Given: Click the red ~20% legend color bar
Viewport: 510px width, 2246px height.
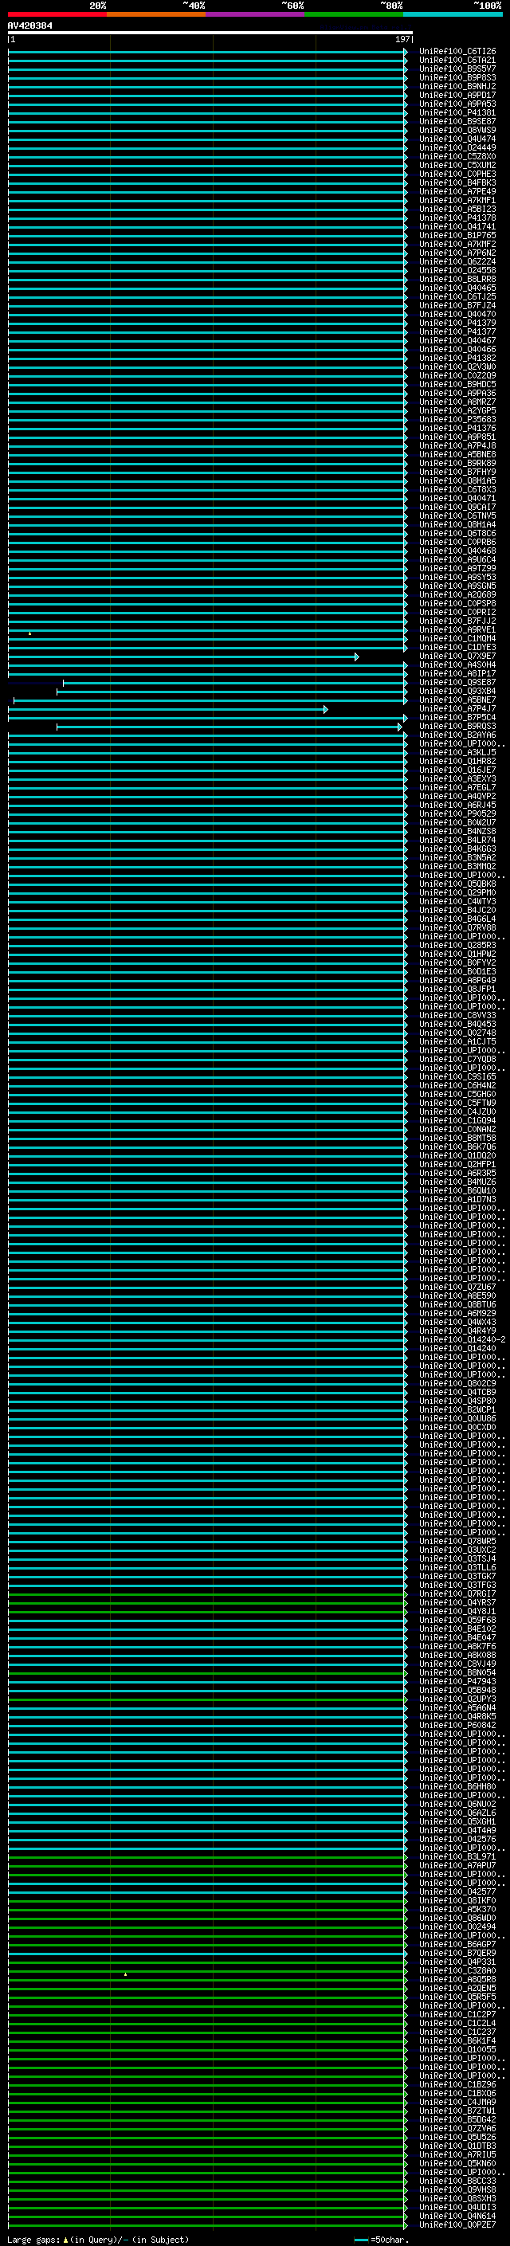Looking at the screenshot, I should [57, 14].
